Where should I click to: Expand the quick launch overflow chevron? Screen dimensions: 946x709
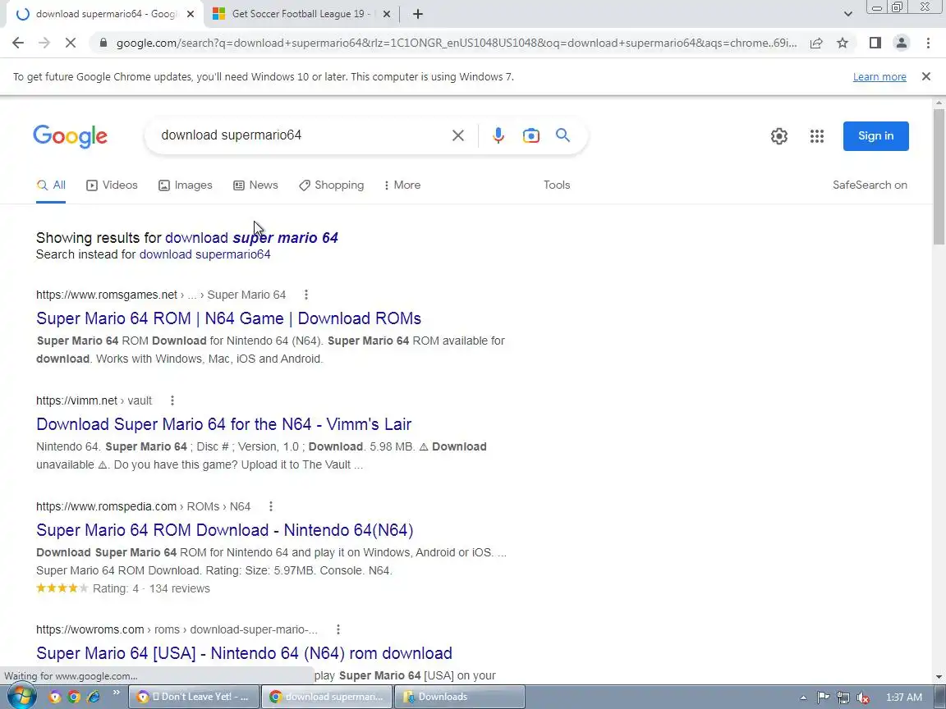click(x=117, y=692)
